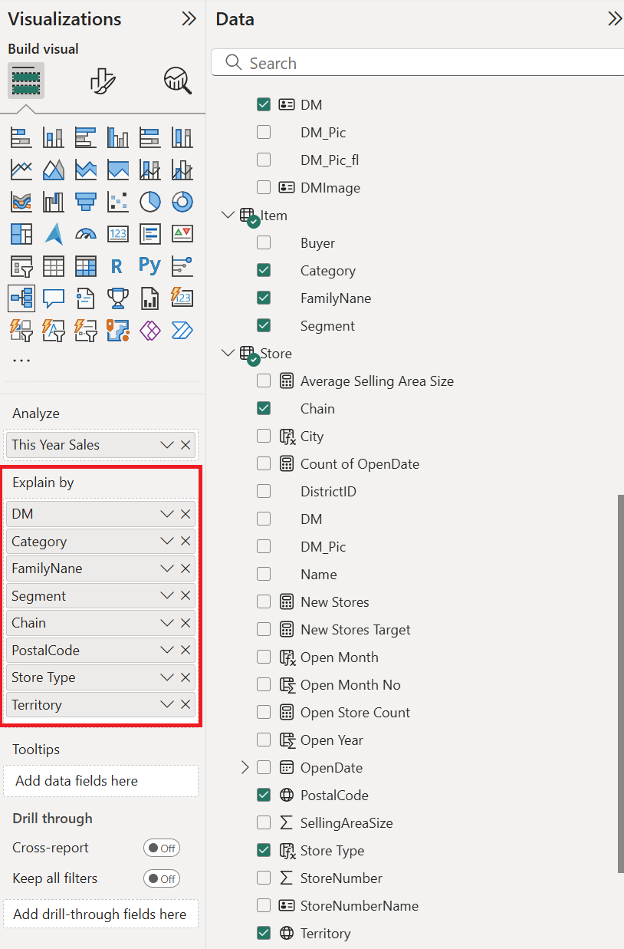Select the Treemap visual
Screen dimensions: 624x949
(21, 233)
